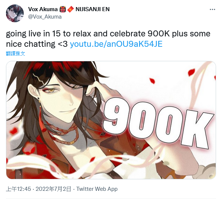The image size is (222, 199).
Task: Open the attached 900K celebration image
Action: tap(111, 120)
